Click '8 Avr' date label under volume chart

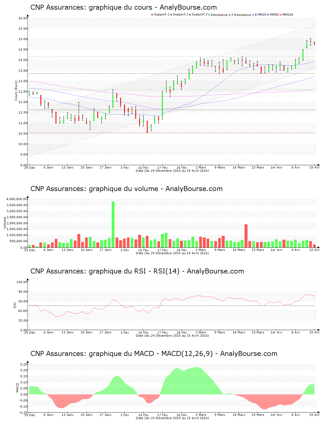pyautogui.click(x=296, y=250)
